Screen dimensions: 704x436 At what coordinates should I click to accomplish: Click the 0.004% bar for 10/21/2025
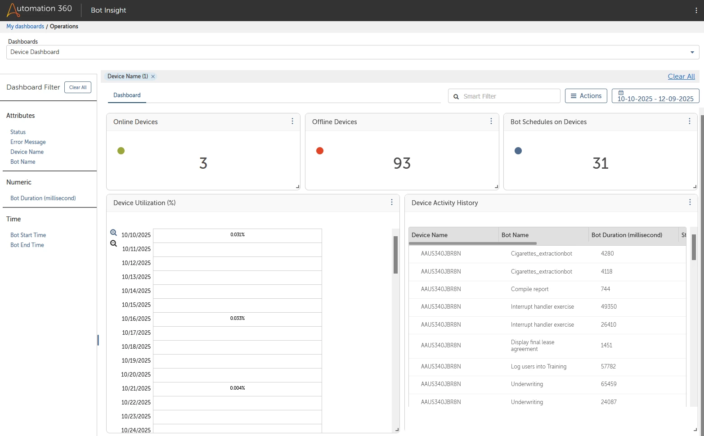tap(238, 389)
